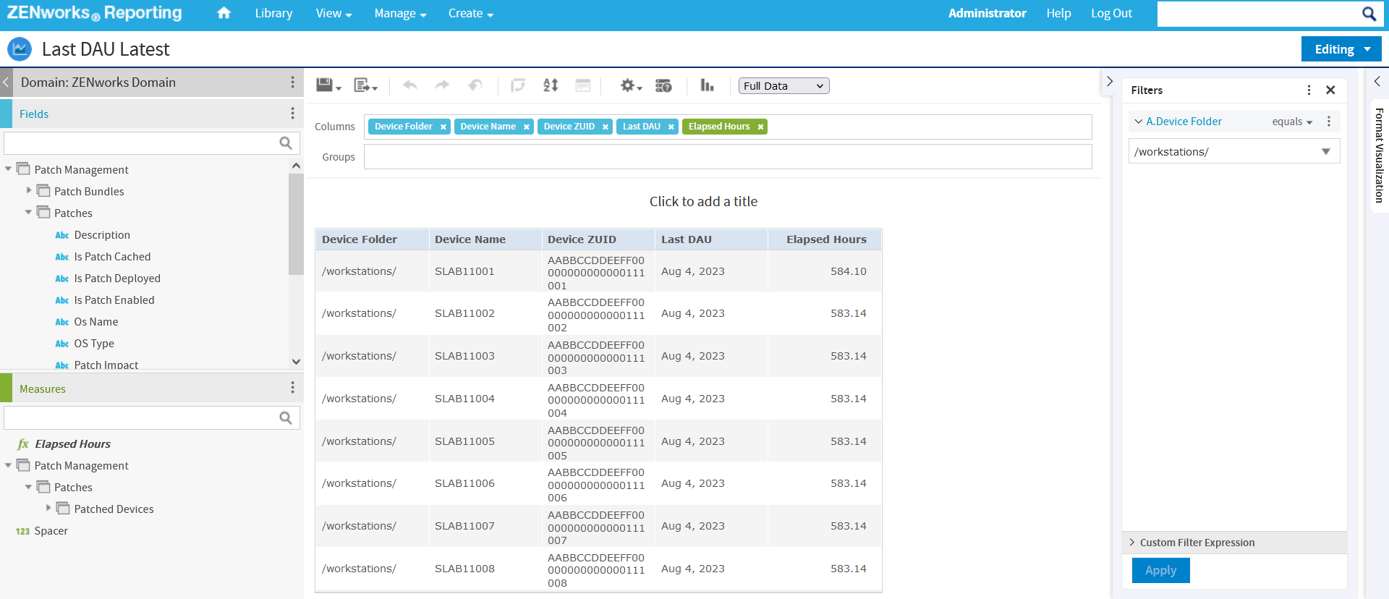This screenshot has width=1389, height=599.
Task: Click the Home icon in top bar
Action: click(x=224, y=13)
